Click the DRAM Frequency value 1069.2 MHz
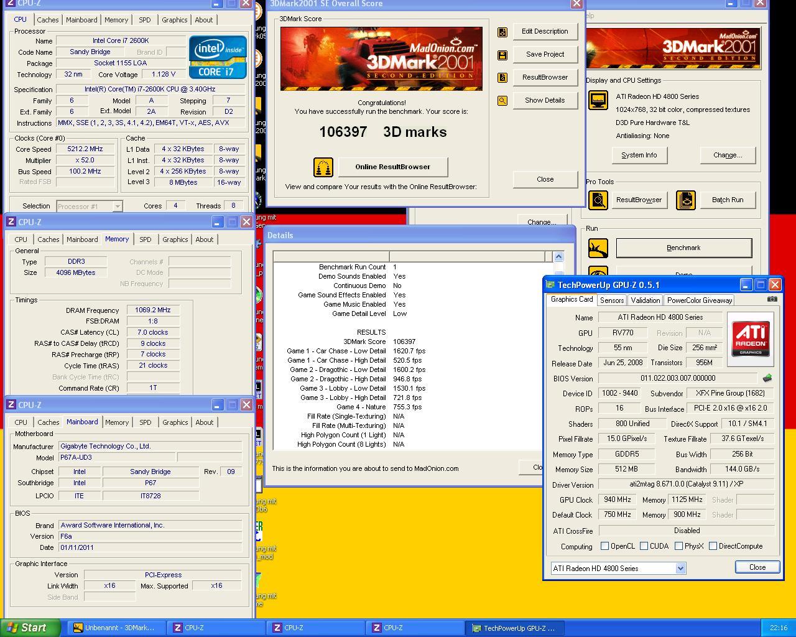This screenshot has width=796, height=637. pos(153,310)
